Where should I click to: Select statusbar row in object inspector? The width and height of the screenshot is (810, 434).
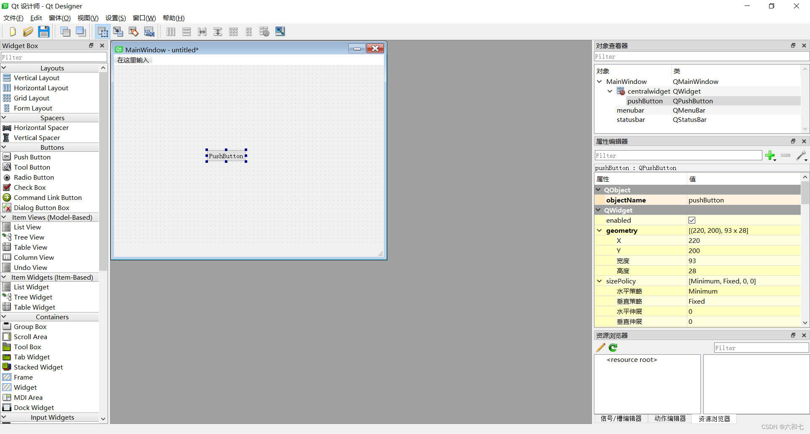point(697,120)
